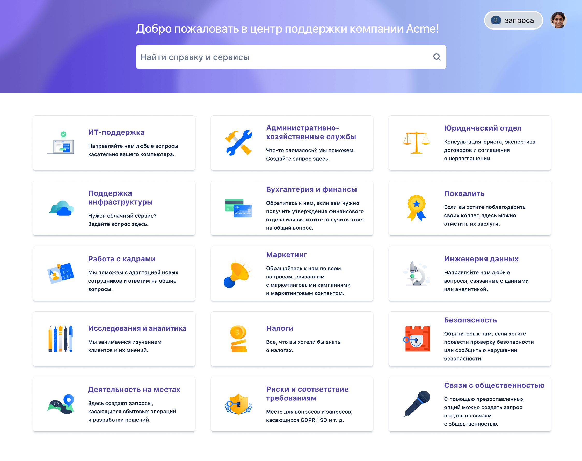Click the microscope data engineering icon
The width and height of the screenshot is (582, 461).
tap(416, 274)
